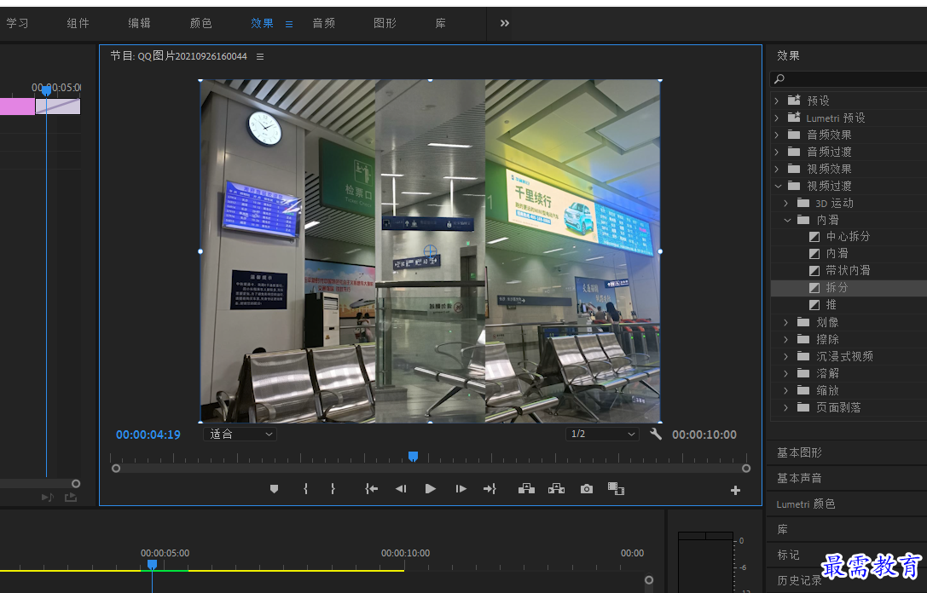Switch to the 组件 workspace
This screenshot has width=927, height=593.
coord(78,23)
